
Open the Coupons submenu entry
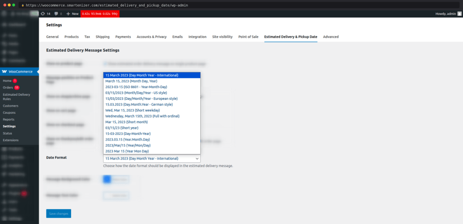click(9, 112)
